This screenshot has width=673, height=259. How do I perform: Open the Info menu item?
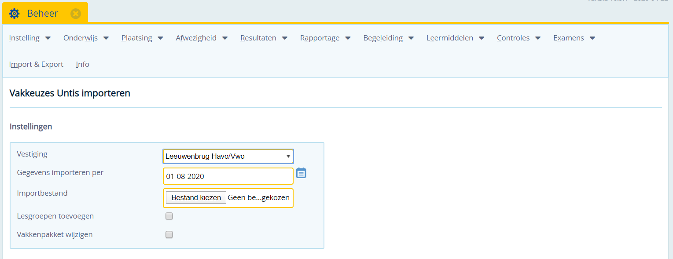[82, 64]
